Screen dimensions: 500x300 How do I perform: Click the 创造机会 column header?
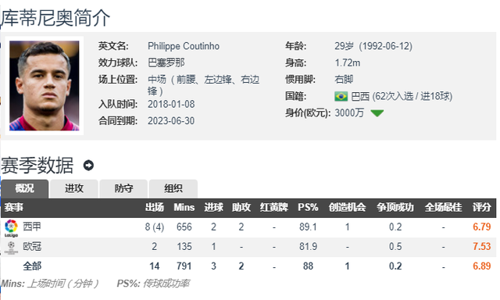(x=347, y=207)
